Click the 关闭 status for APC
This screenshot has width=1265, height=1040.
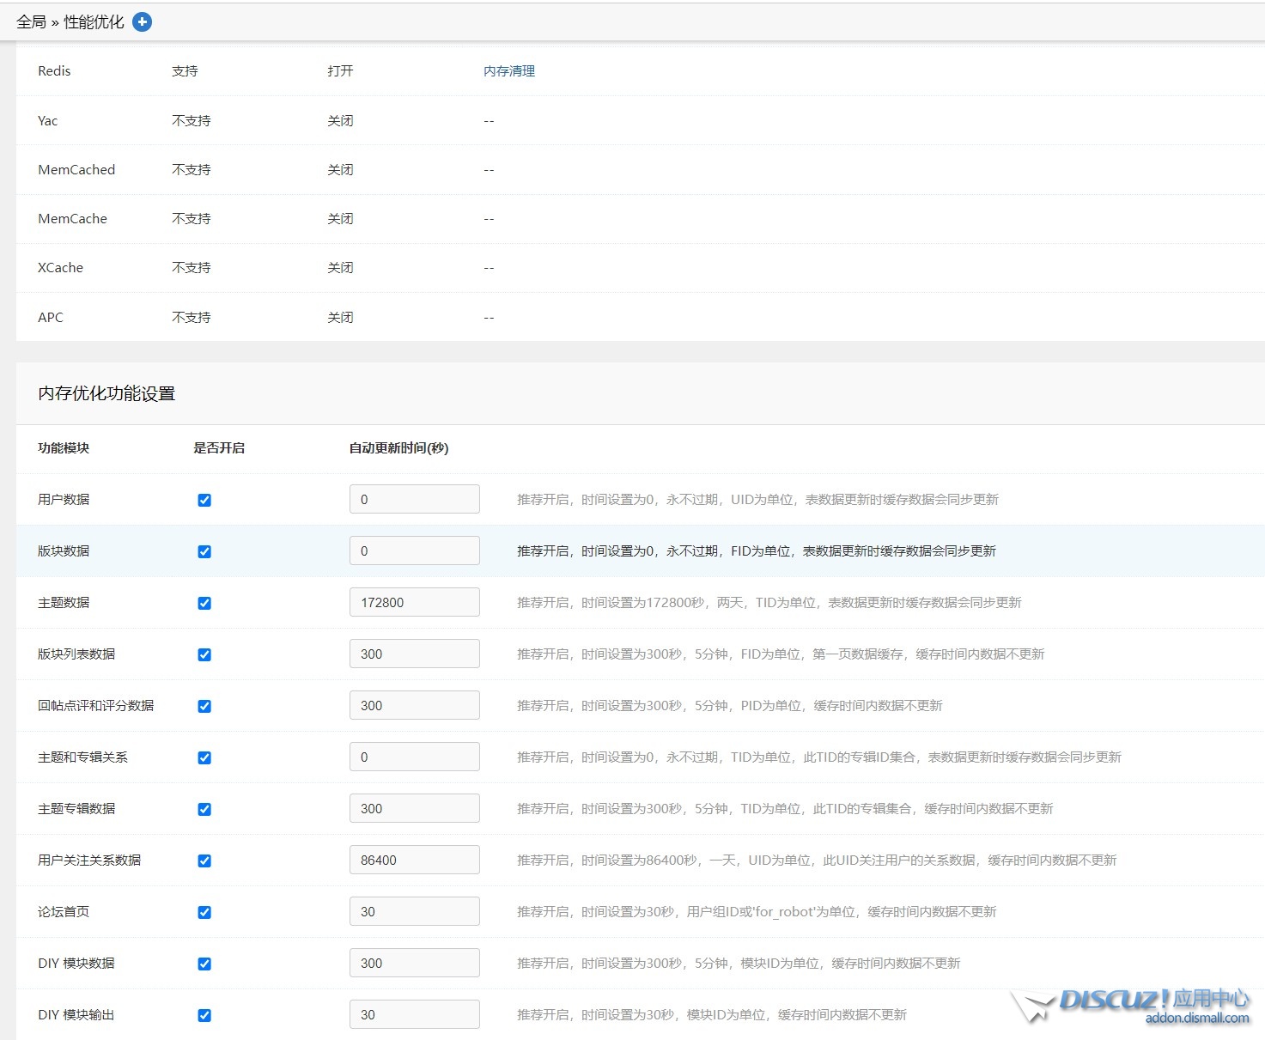[x=340, y=318]
